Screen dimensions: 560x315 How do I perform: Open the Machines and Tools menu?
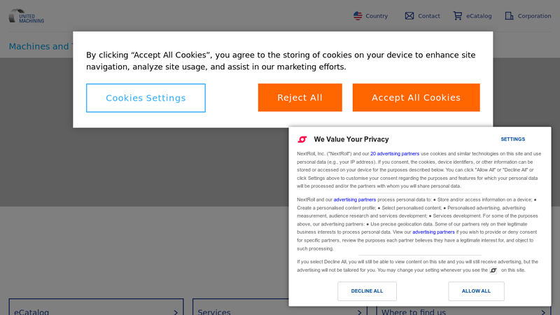pyautogui.click(x=39, y=46)
